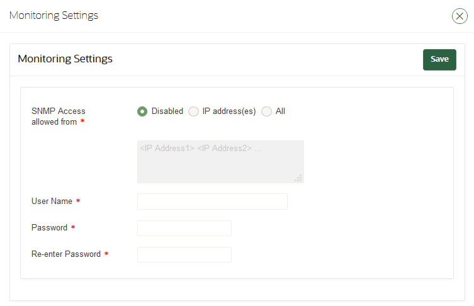474x306 pixels.
Task: Select the Disabled radio button circle
Action: click(142, 111)
